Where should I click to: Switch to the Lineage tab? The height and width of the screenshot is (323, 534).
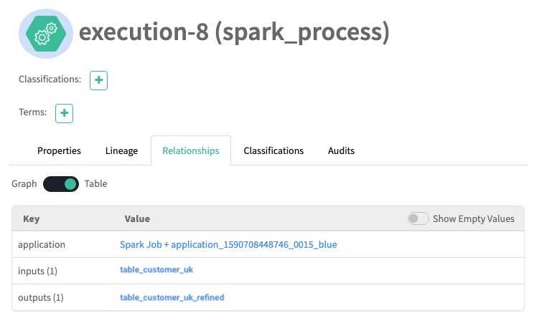(x=121, y=151)
